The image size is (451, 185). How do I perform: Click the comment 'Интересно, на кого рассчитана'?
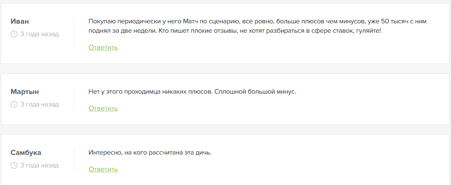(x=150, y=153)
